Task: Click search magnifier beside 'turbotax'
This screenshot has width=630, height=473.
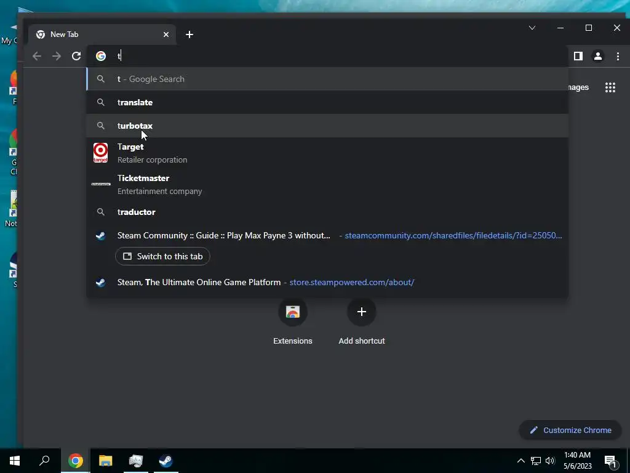Action: 101,126
